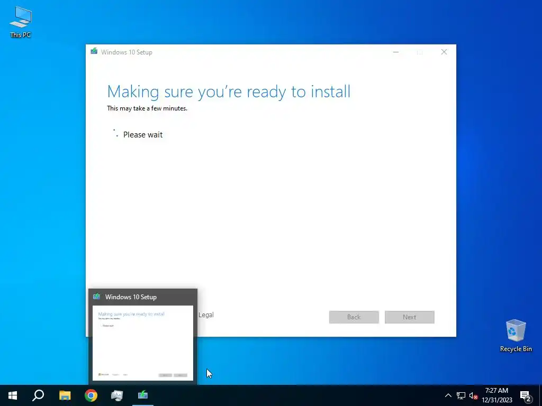Viewport: 542px width, 406px height.
Task: Open network status tray icon
Action: click(x=461, y=395)
